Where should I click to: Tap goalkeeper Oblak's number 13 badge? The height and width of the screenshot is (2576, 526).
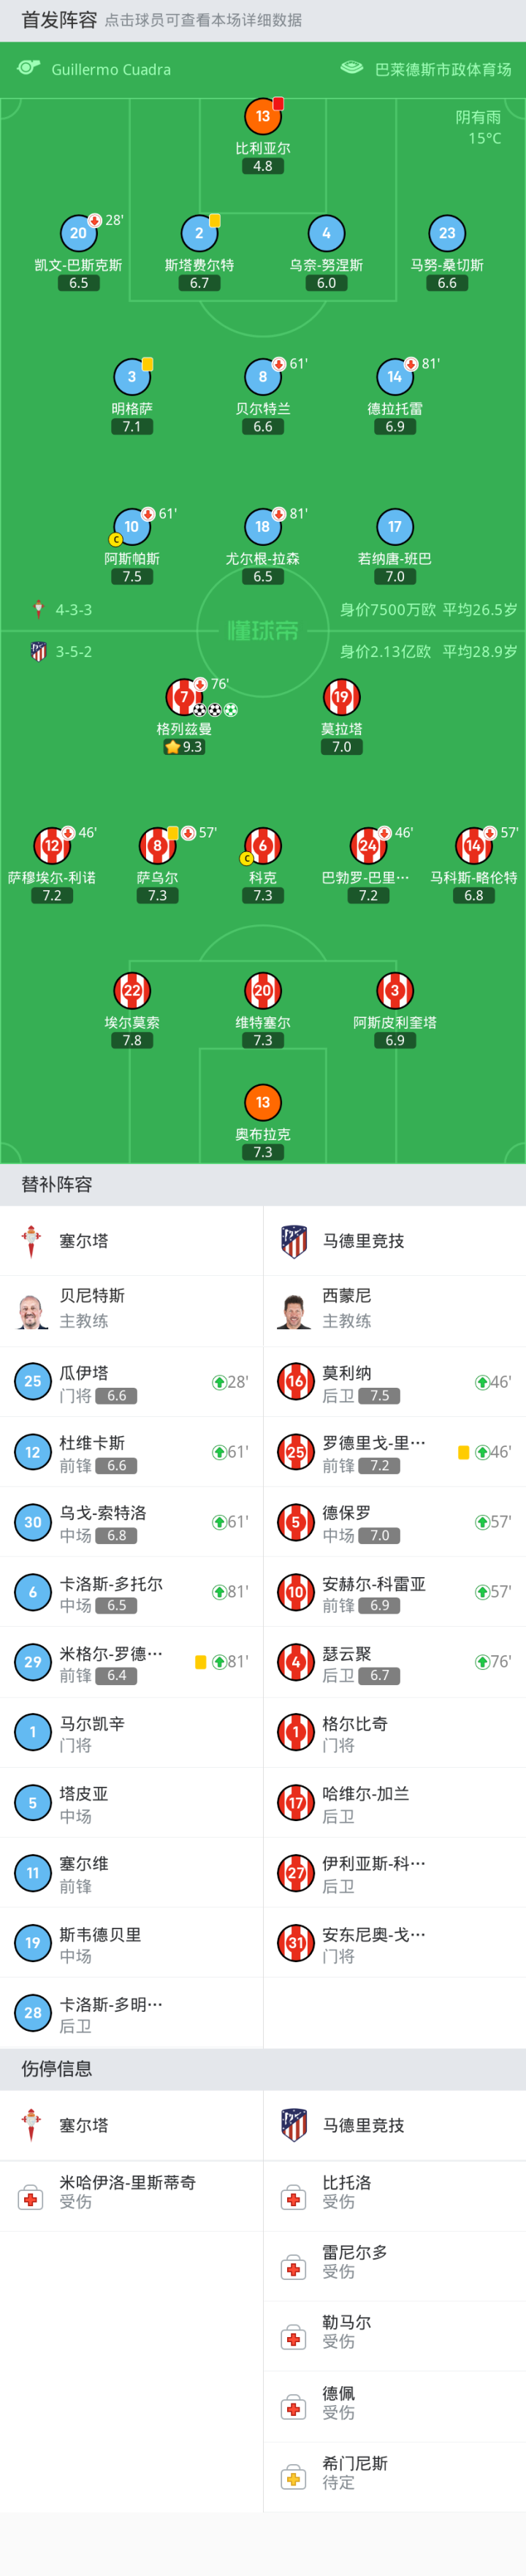pos(262,1102)
